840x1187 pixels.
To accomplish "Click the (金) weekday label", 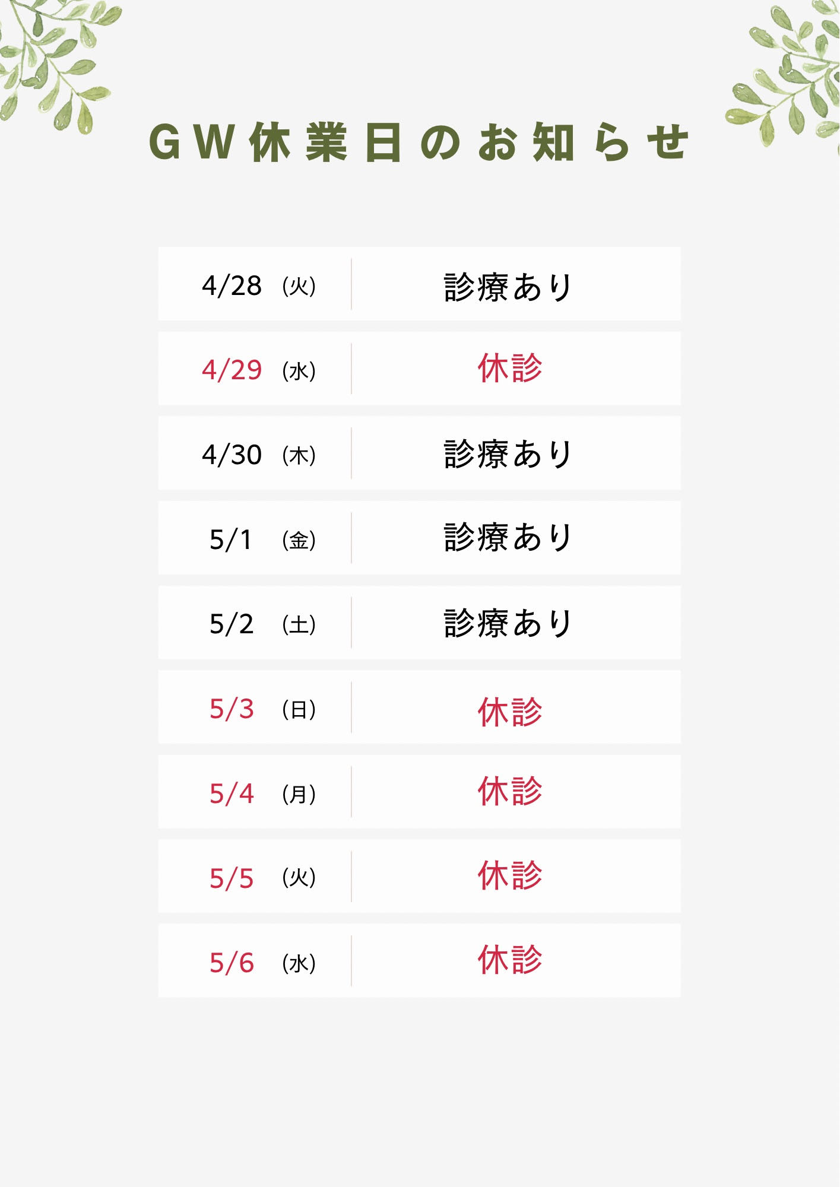I will pyautogui.click(x=299, y=541).
